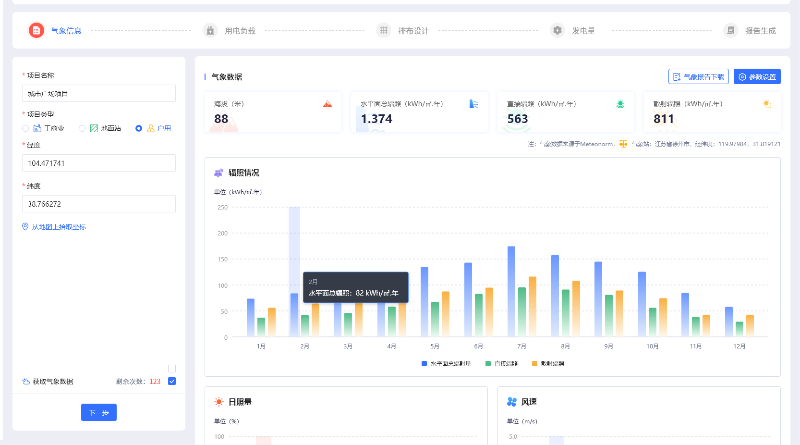Tick the unchecked checkbox above 剩余次数
This screenshot has width=800, height=445.
tap(172, 369)
